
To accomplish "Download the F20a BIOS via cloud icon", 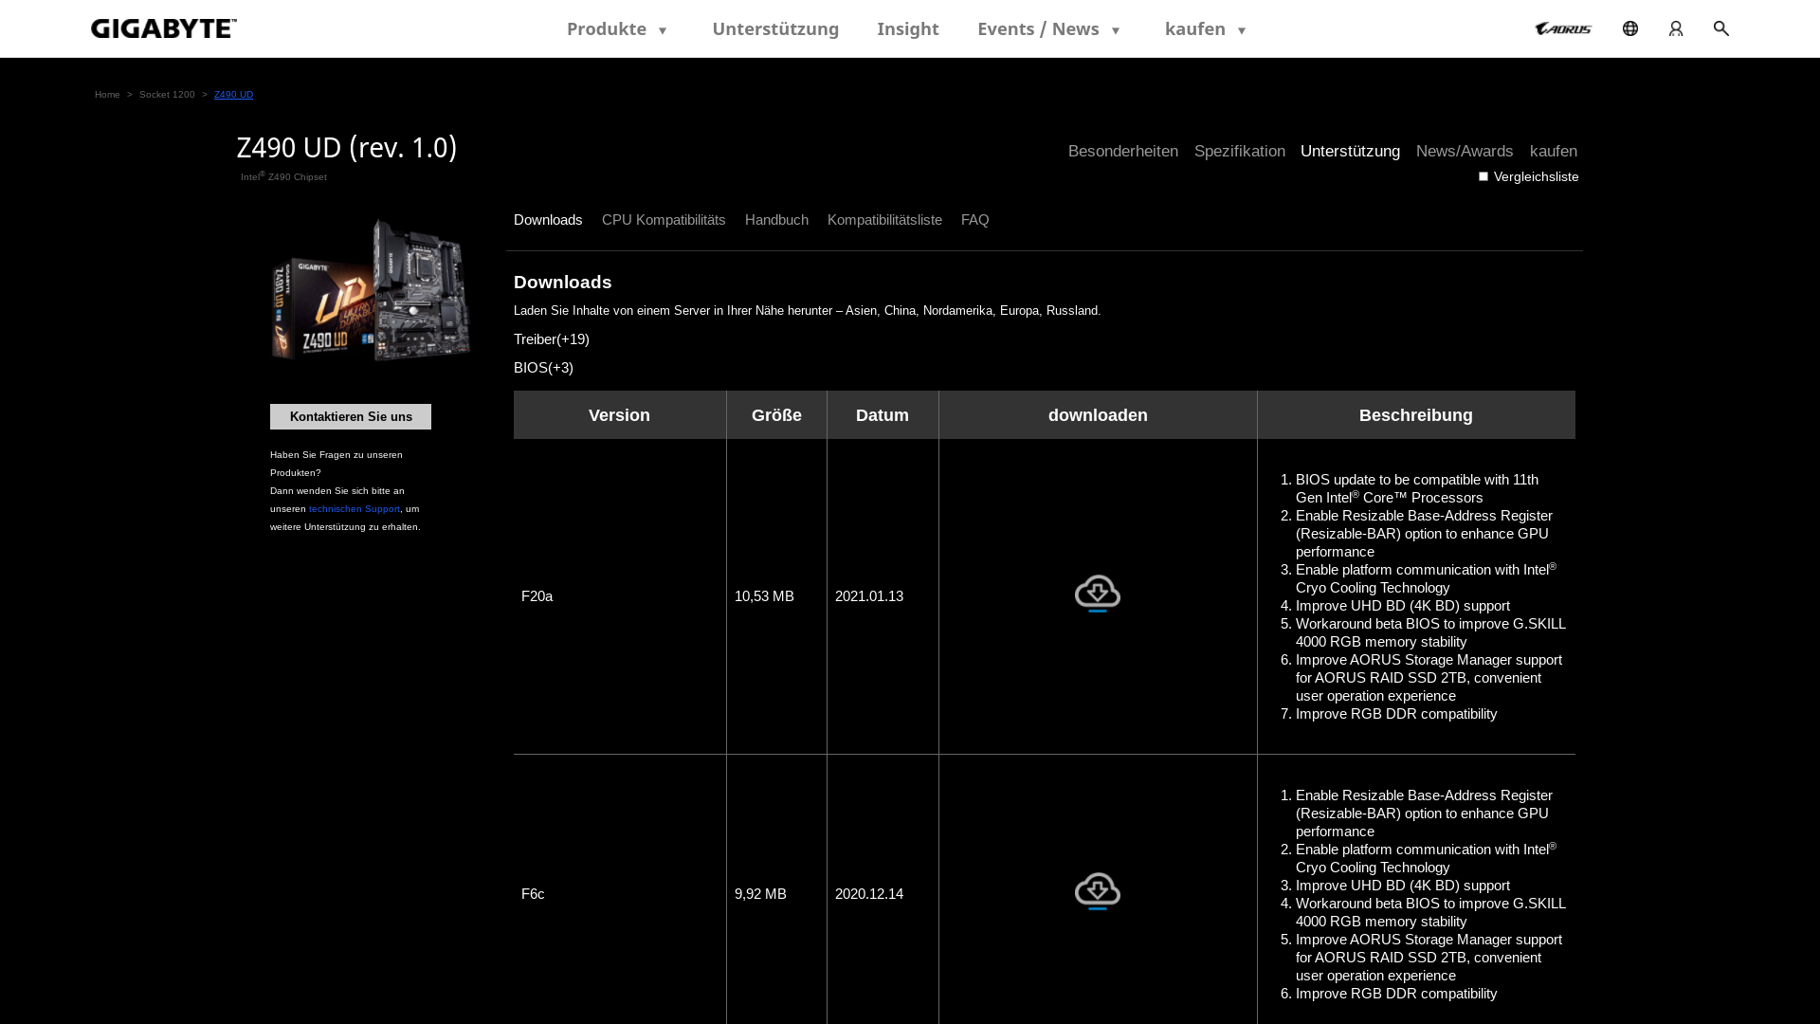I will click(x=1097, y=594).
